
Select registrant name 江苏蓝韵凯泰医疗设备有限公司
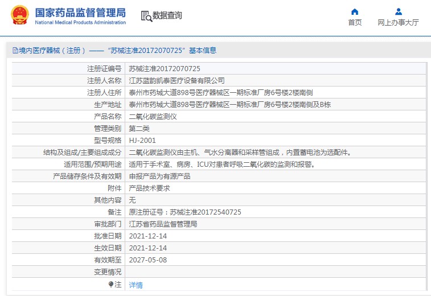[x=176, y=80]
